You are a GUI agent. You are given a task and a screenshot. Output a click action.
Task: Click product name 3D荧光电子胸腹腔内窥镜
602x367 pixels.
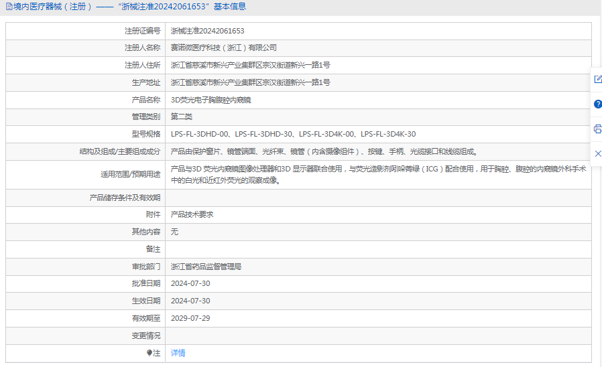210,100
